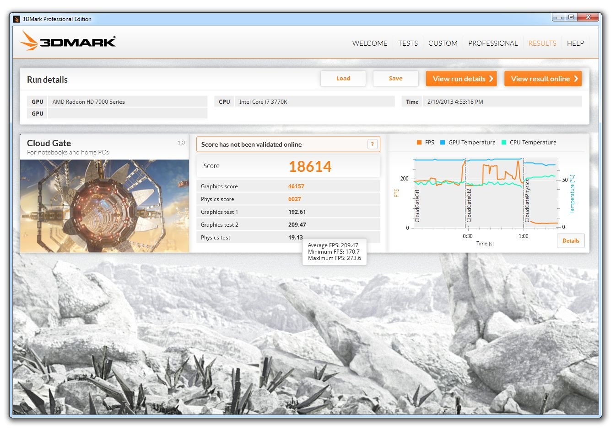The height and width of the screenshot is (430, 616).
Task: Click the Graphics test 1 row label
Action: pyautogui.click(x=219, y=212)
